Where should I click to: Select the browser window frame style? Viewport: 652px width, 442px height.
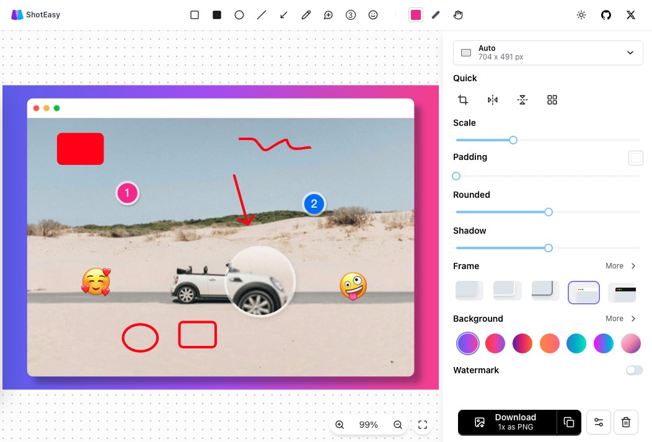point(584,292)
